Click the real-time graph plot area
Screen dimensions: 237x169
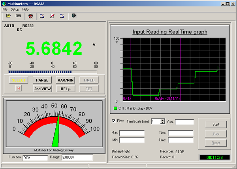pyautogui.click(x=175, y=69)
